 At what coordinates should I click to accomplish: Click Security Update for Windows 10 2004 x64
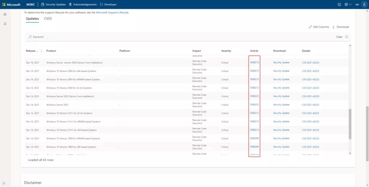tap(281, 71)
